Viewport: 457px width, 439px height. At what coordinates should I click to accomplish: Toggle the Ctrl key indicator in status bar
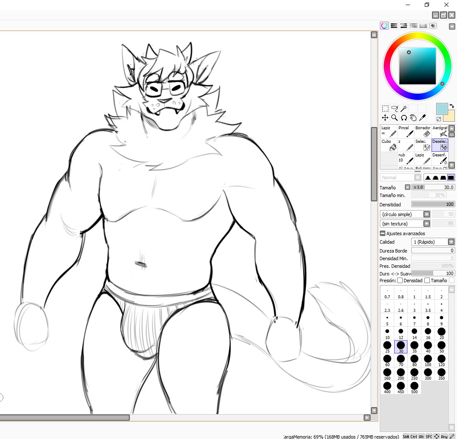pos(413,436)
